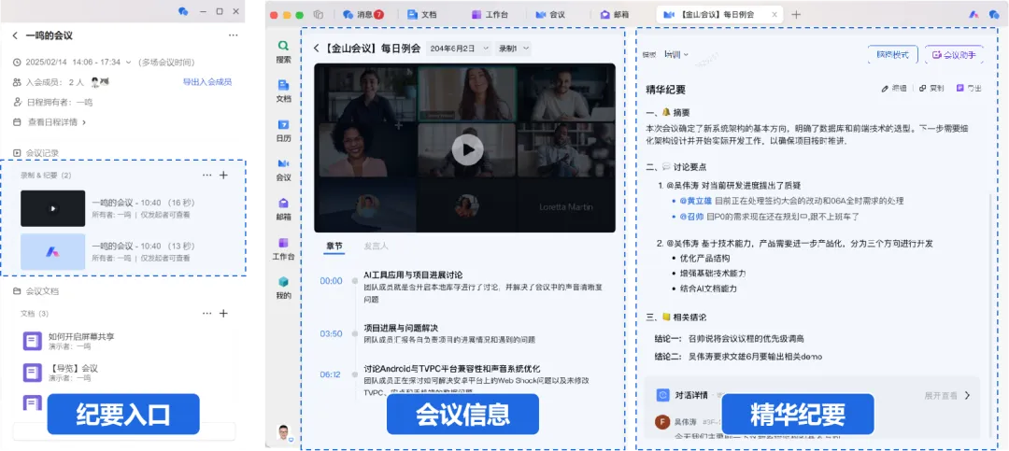The width and height of the screenshot is (1009, 451).
Task: Expand the 14:06 - 17:34 meeting time dropdown
Action: click(128, 63)
